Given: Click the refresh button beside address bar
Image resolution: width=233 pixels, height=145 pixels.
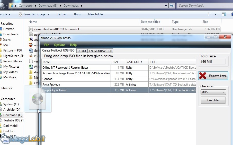Looking at the screenshot, I should (x=172, y=6).
